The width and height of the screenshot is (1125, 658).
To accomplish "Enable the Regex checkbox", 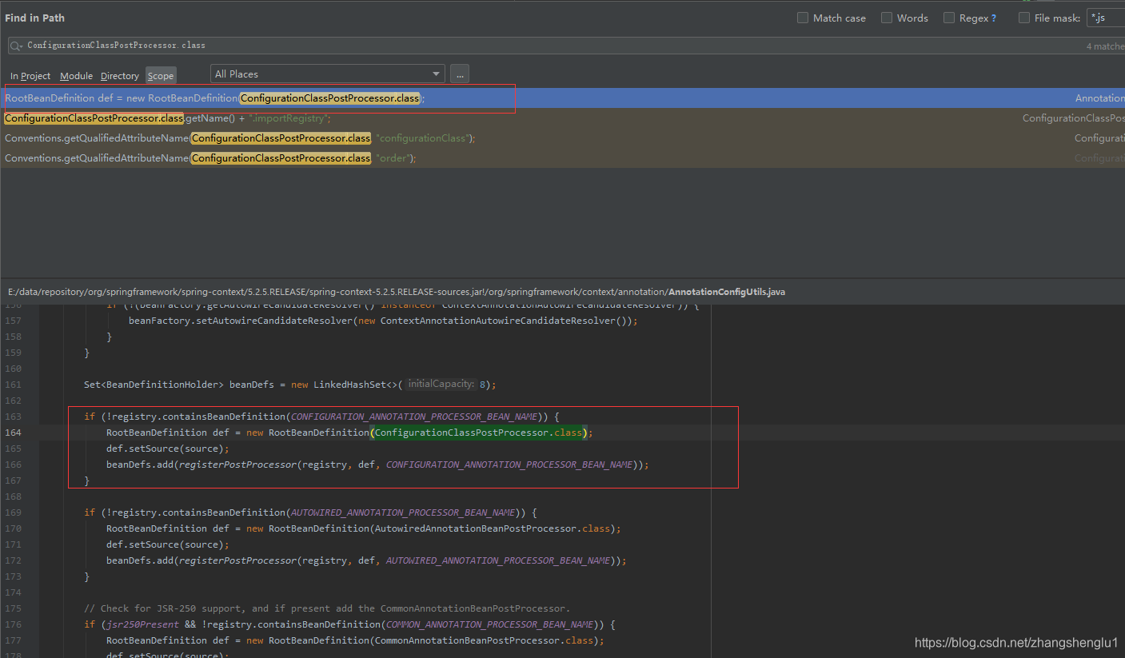I will click(949, 18).
